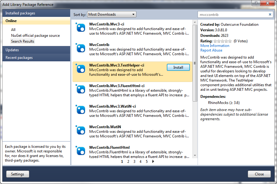Click the Version 3.0.81.0 text

[214, 30]
